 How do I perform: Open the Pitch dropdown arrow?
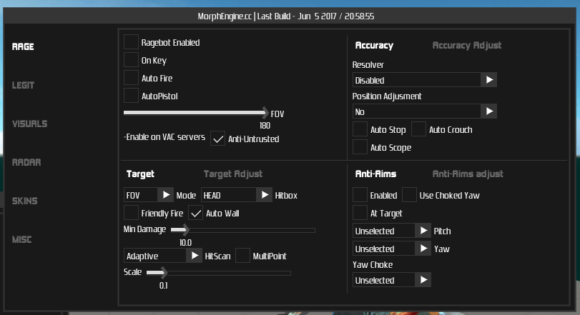(x=423, y=231)
